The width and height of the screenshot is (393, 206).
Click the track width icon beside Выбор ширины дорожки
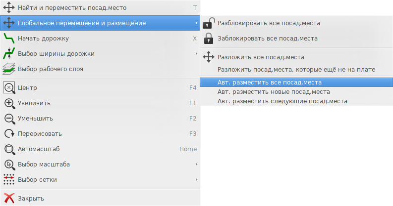click(x=9, y=54)
